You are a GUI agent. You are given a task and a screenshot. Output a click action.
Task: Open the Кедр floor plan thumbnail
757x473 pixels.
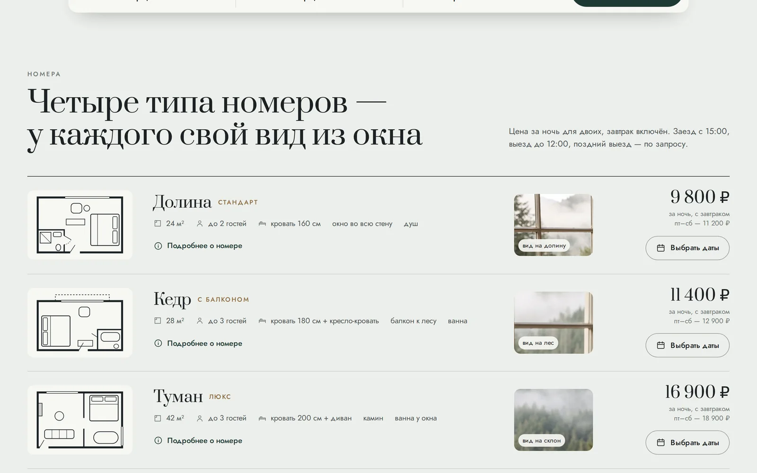click(80, 323)
